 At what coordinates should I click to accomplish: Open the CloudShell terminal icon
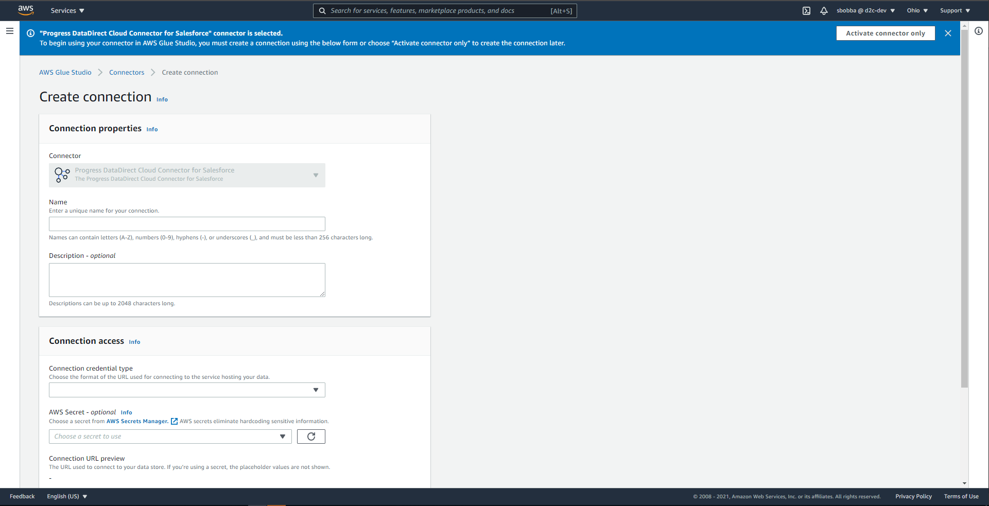(806, 11)
